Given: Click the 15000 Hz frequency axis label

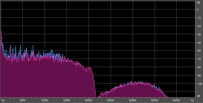Looking at the screenshot, I should pyautogui.click(x=67, y=100).
